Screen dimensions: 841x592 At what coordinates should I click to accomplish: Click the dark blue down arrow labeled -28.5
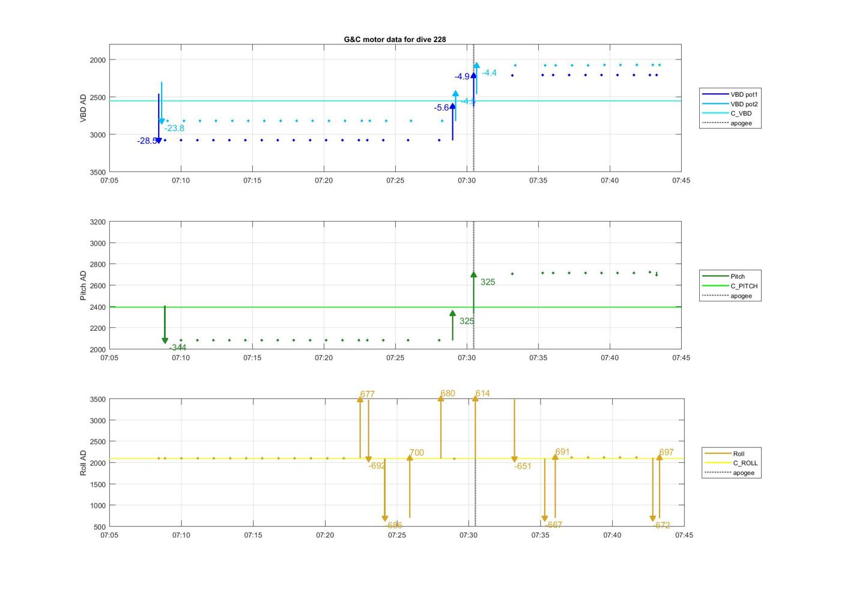point(159,118)
